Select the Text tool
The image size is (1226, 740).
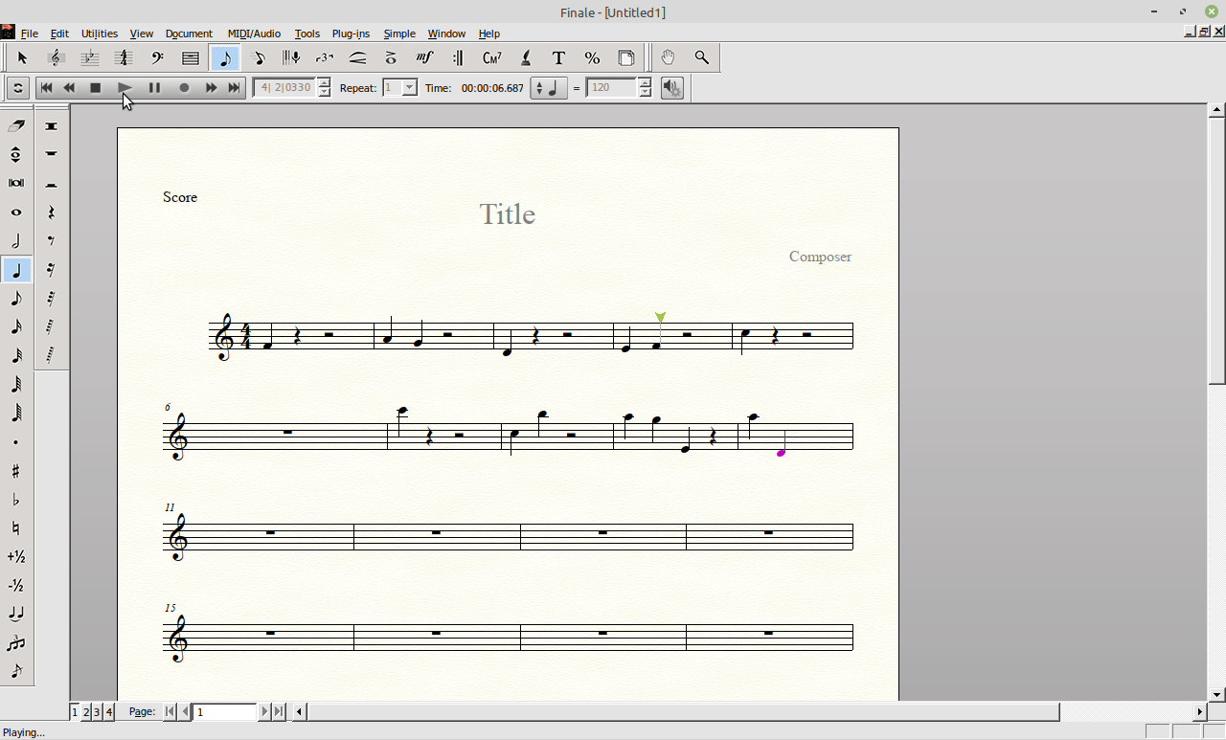558,58
